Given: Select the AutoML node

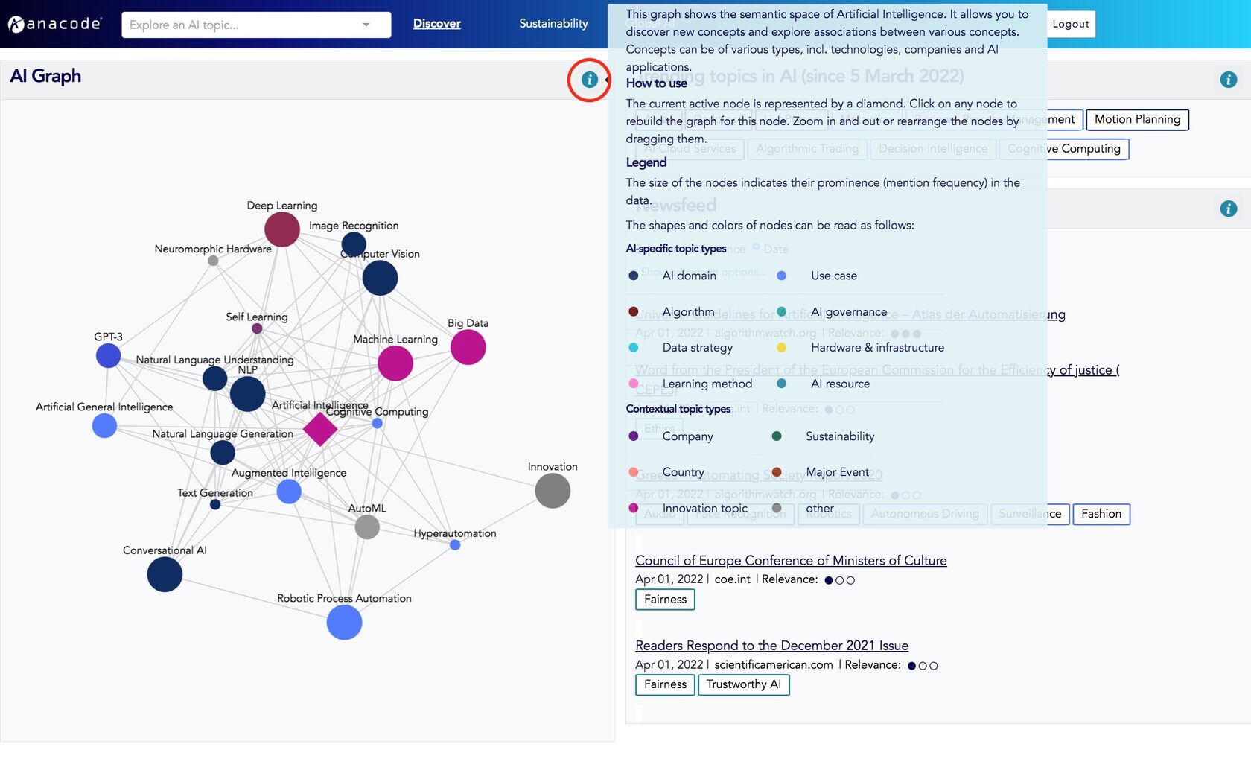Looking at the screenshot, I should (367, 527).
